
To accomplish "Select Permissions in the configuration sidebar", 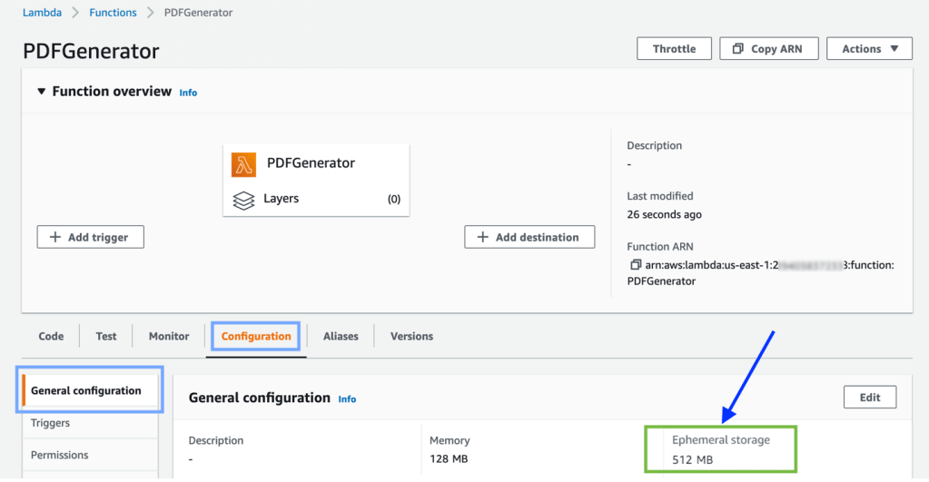I will click(59, 455).
